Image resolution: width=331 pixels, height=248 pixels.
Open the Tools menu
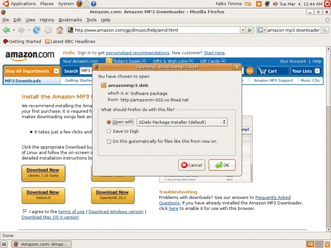pyautogui.click(x=91, y=20)
